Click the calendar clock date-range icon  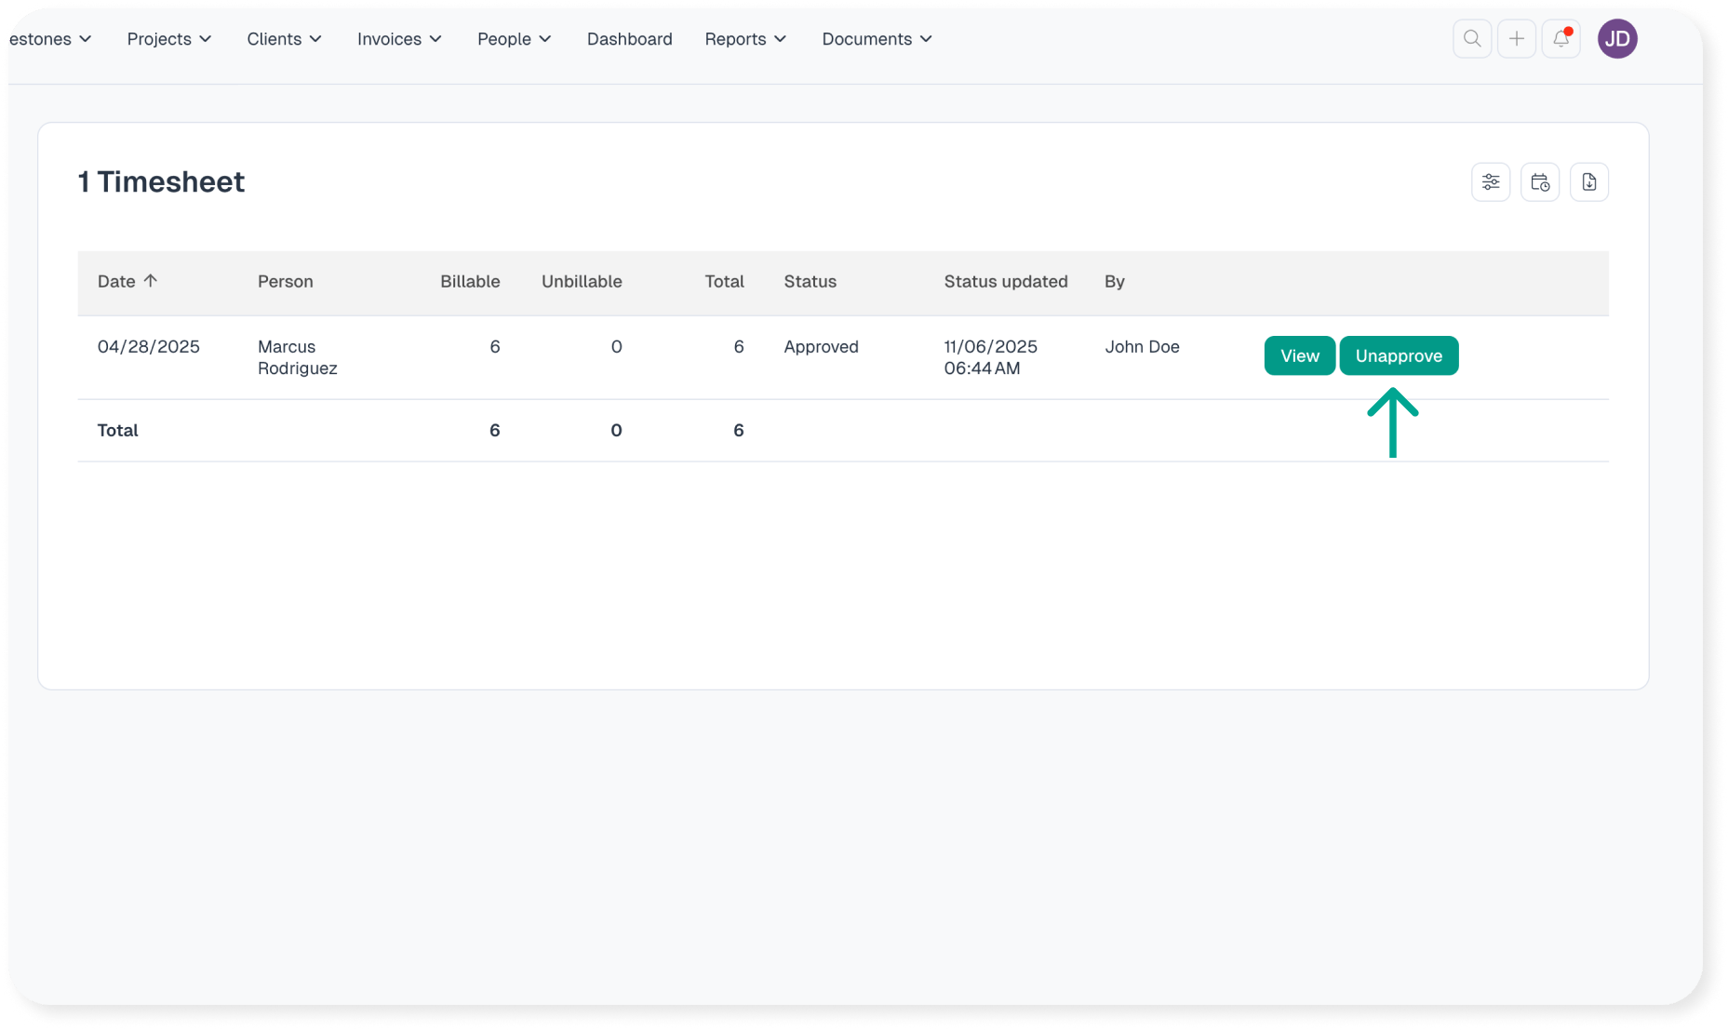tap(1539, 182)
